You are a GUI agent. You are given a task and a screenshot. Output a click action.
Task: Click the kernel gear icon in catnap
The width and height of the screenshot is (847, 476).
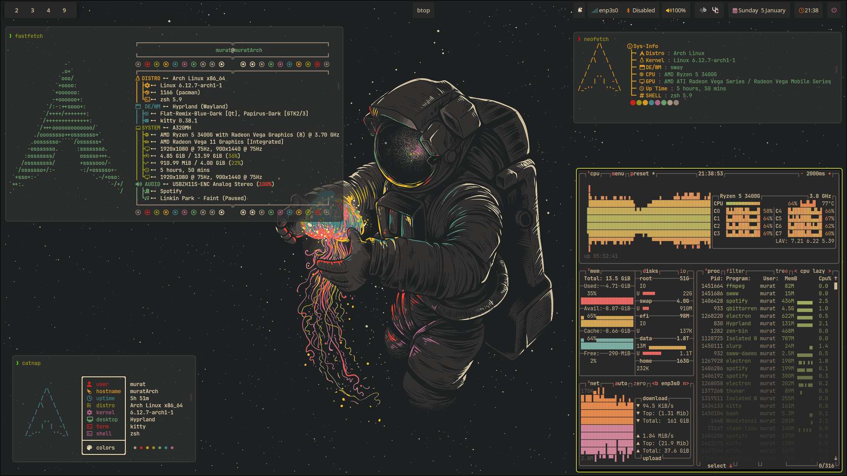tap(89, 413)
